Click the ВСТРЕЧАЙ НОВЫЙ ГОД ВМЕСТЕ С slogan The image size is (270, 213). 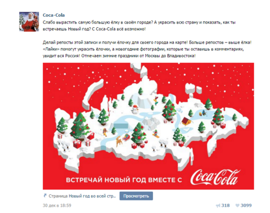pyautogui.click(x=124, y=180)
